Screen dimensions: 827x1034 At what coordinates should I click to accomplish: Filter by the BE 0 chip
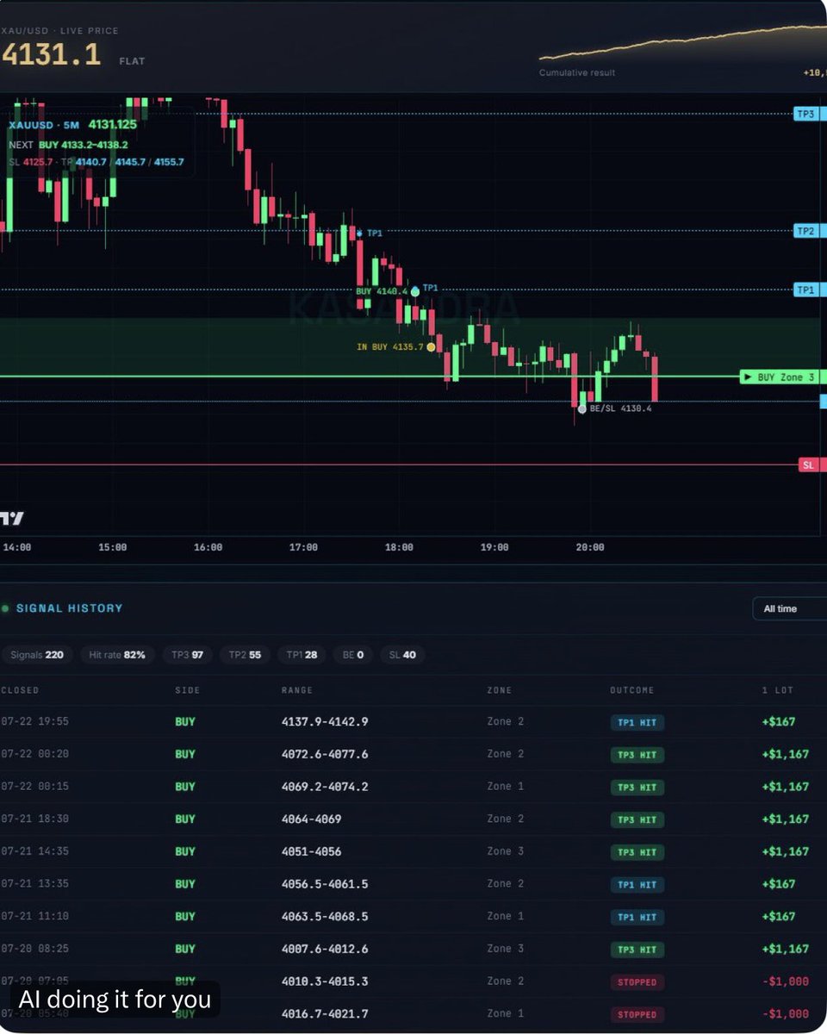click(x=353, y=655)
